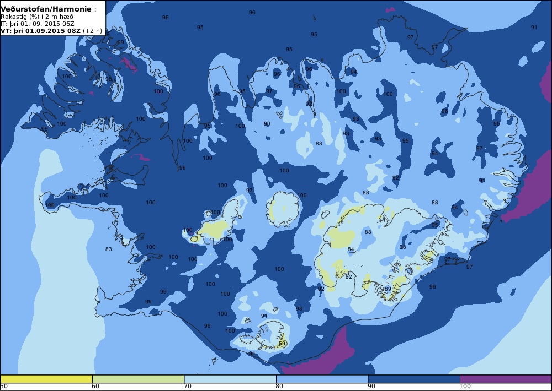The height and width of the screenshot is (391, 552).
Task: Click the yellow 50–60 legend swatch
Action: 46,379
